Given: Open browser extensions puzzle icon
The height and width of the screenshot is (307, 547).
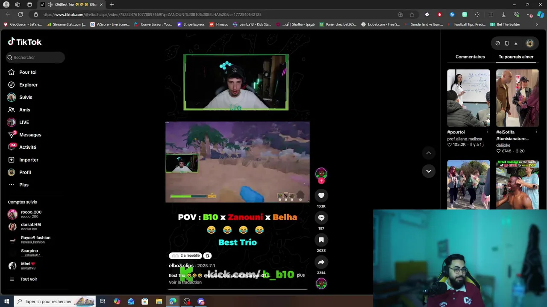Looking at the screenshot, I should [477, 14].
